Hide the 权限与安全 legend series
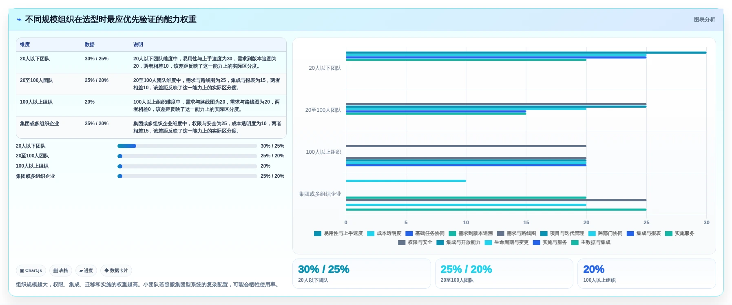This screenshot has width=732, height=305. pyautogui.click(x=415, y=242)
